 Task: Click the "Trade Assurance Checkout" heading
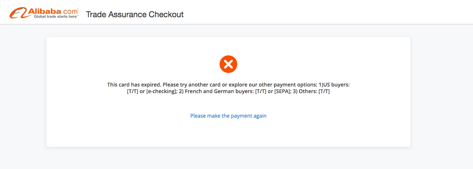click(135, 15)
